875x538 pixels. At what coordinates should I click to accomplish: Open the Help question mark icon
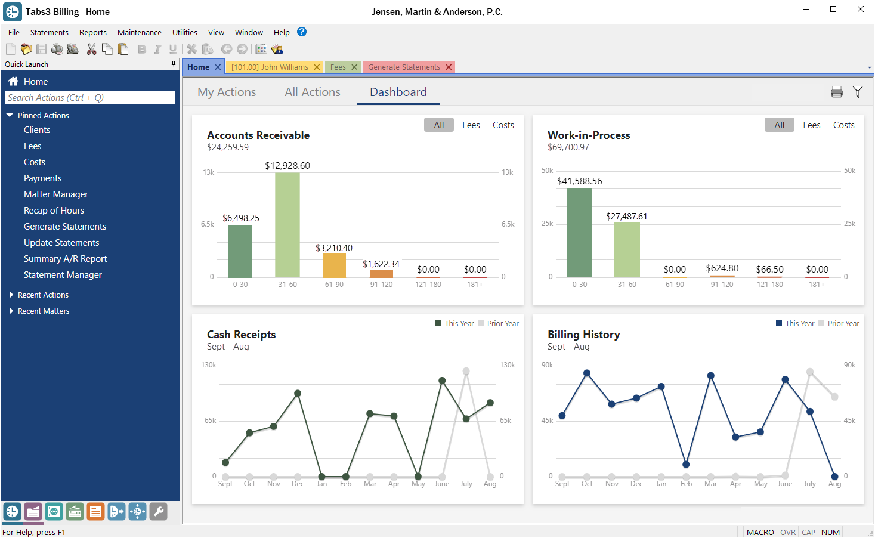(x=301, y=32)
